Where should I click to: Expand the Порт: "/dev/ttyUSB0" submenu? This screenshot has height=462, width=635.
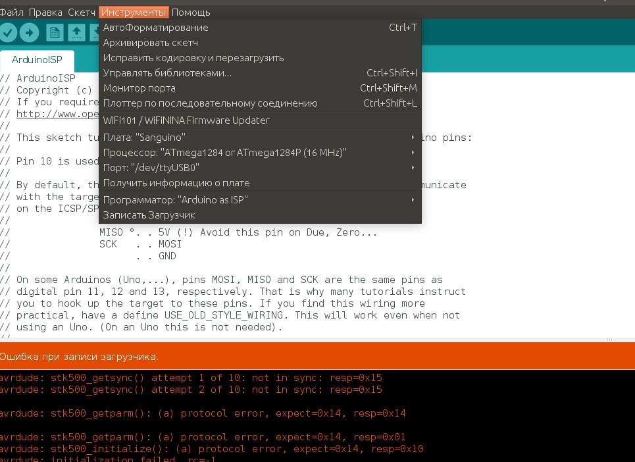260,168
